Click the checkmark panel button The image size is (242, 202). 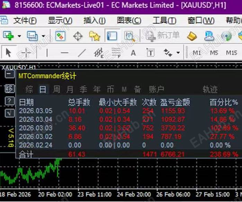[10, 113]
